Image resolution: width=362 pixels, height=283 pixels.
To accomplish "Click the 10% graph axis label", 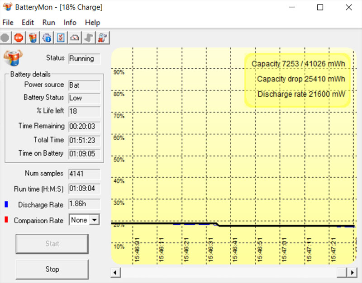I will click(119, 247).
